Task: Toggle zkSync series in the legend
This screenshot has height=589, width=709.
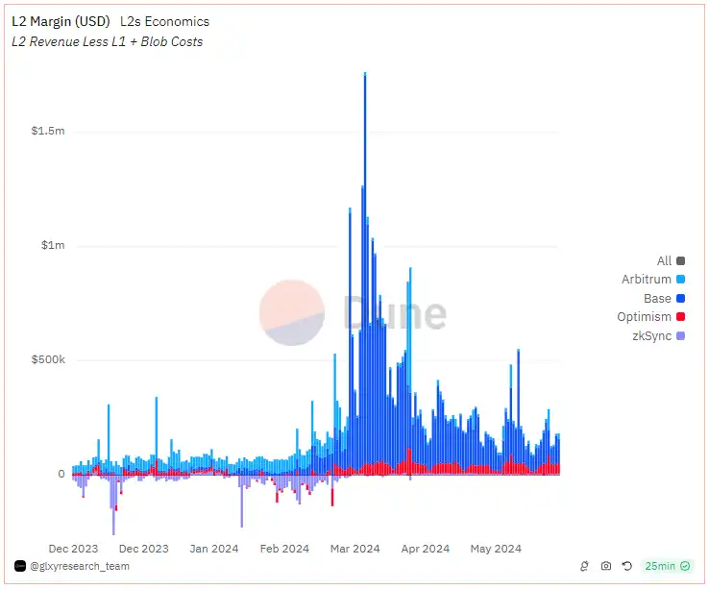Action: click(651, 336)
